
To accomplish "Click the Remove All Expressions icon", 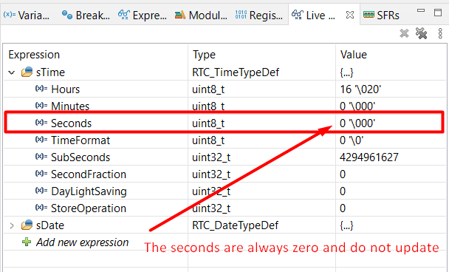I will click(421, 33).
